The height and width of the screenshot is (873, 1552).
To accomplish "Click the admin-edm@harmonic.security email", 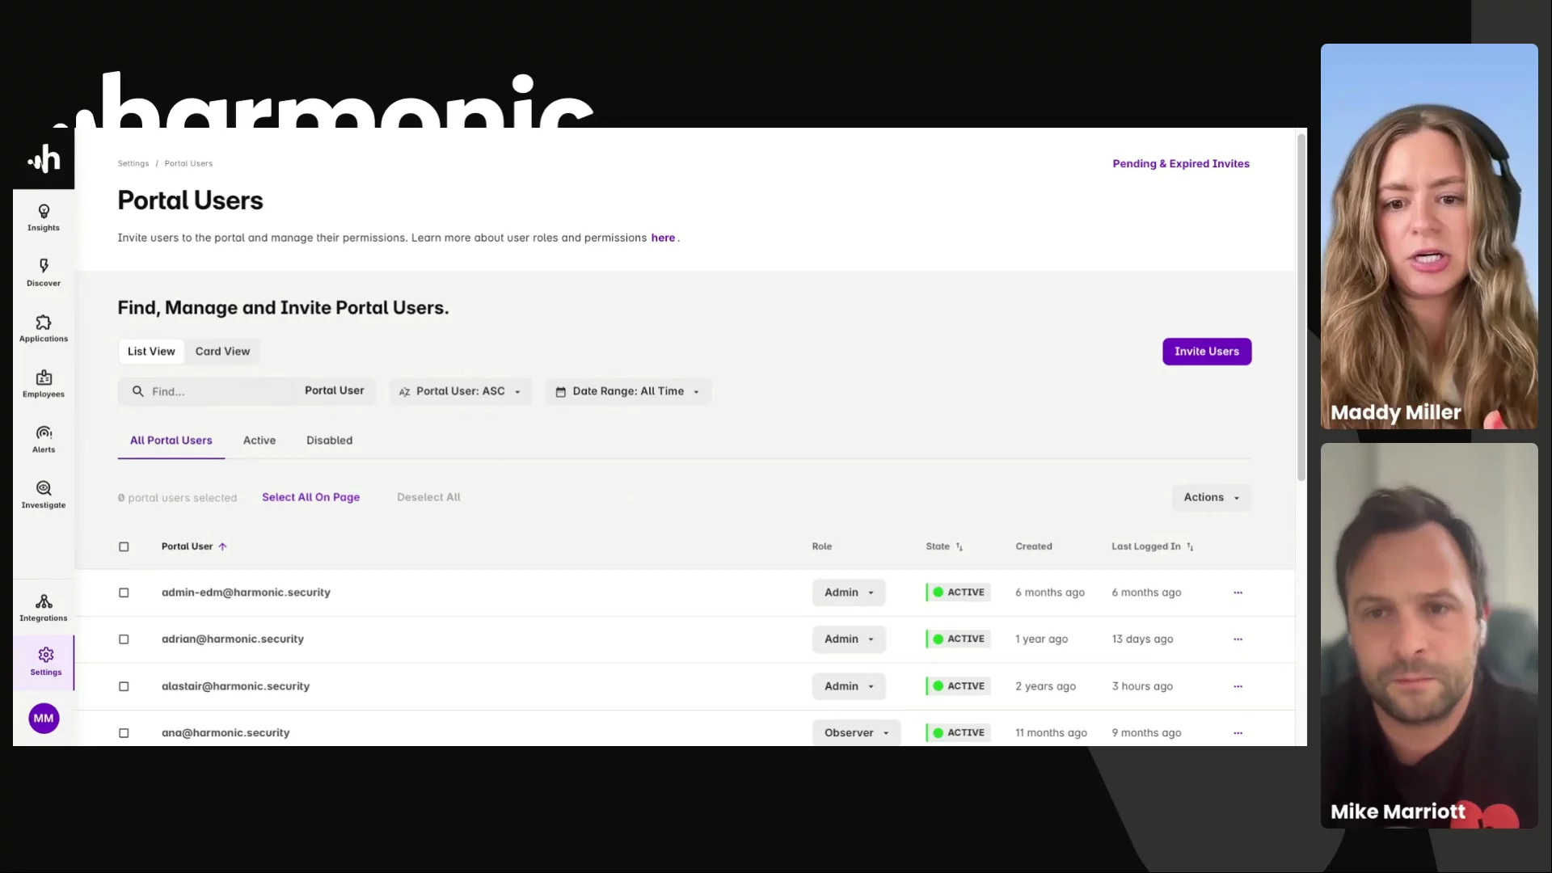I will (246, 593).
